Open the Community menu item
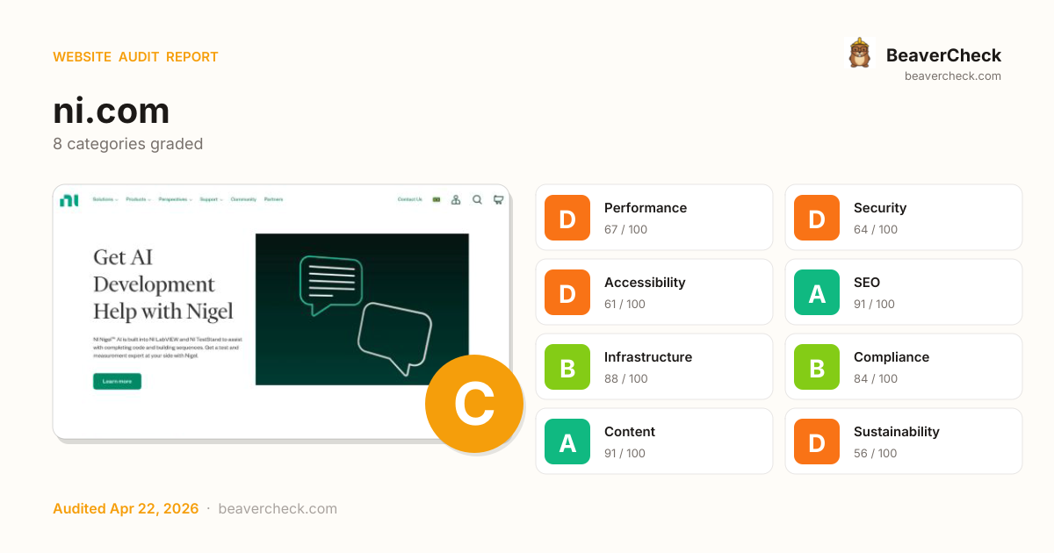The image size is (1054, 553). click(243, 199)
